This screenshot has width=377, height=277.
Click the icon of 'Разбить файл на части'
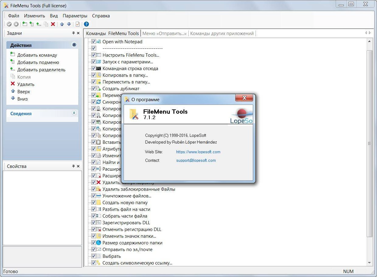tap(99, 209)
